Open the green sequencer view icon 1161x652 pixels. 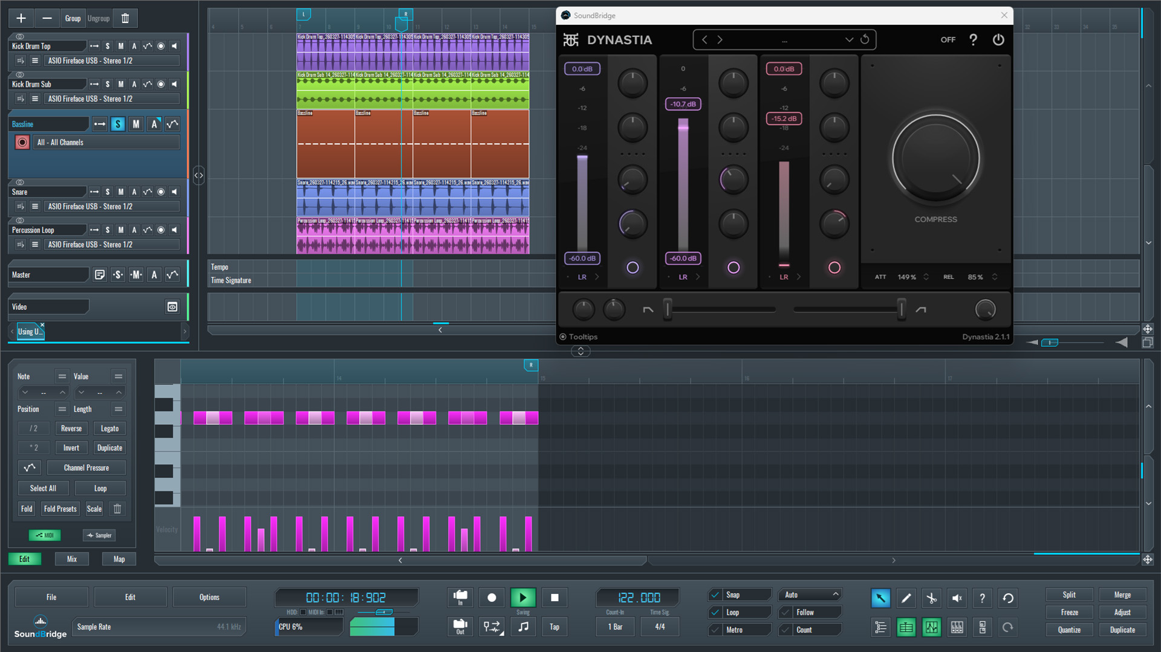click(x=906, y=627)
